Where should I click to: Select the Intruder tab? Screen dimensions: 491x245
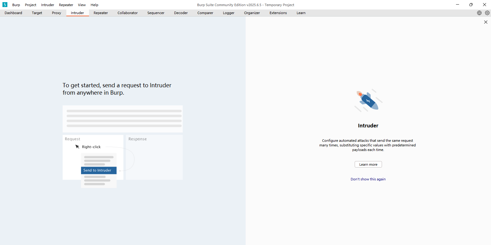coord(77,13)
